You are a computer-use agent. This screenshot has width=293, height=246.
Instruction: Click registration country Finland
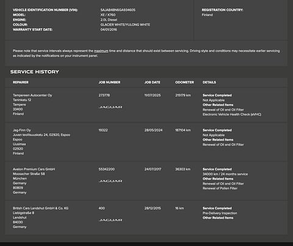(207, 15)
